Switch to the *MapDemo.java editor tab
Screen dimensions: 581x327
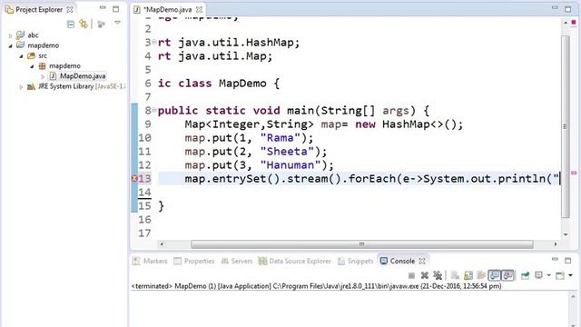[168, 10]
